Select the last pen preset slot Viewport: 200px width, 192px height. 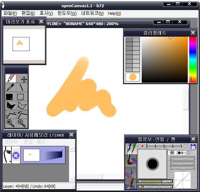pyautogui.click(x=177, y=146)
